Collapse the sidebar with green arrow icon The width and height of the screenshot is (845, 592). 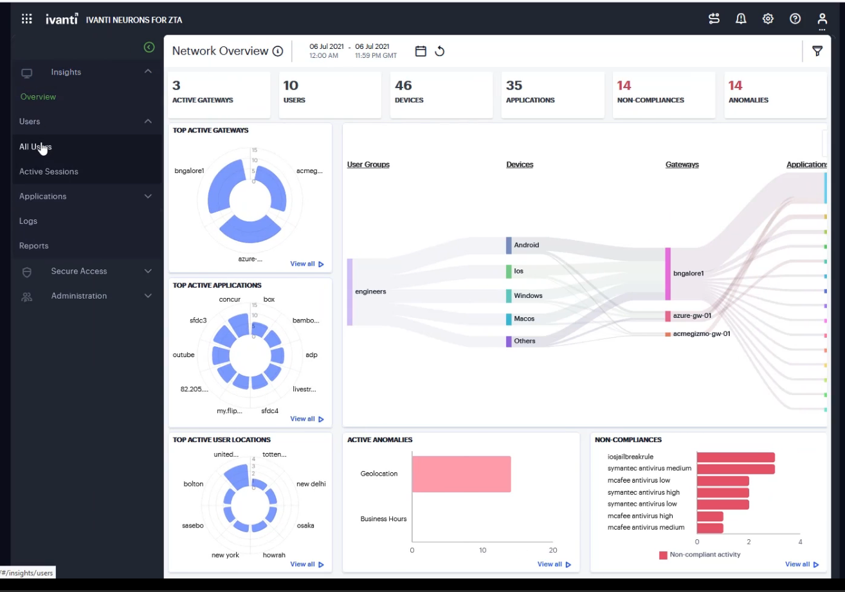[x=149, y=47]
